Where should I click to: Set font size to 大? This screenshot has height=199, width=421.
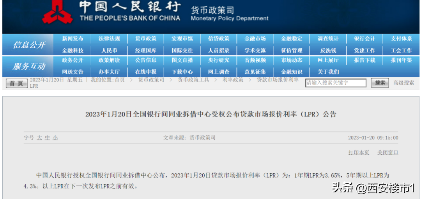coord(39,138)
